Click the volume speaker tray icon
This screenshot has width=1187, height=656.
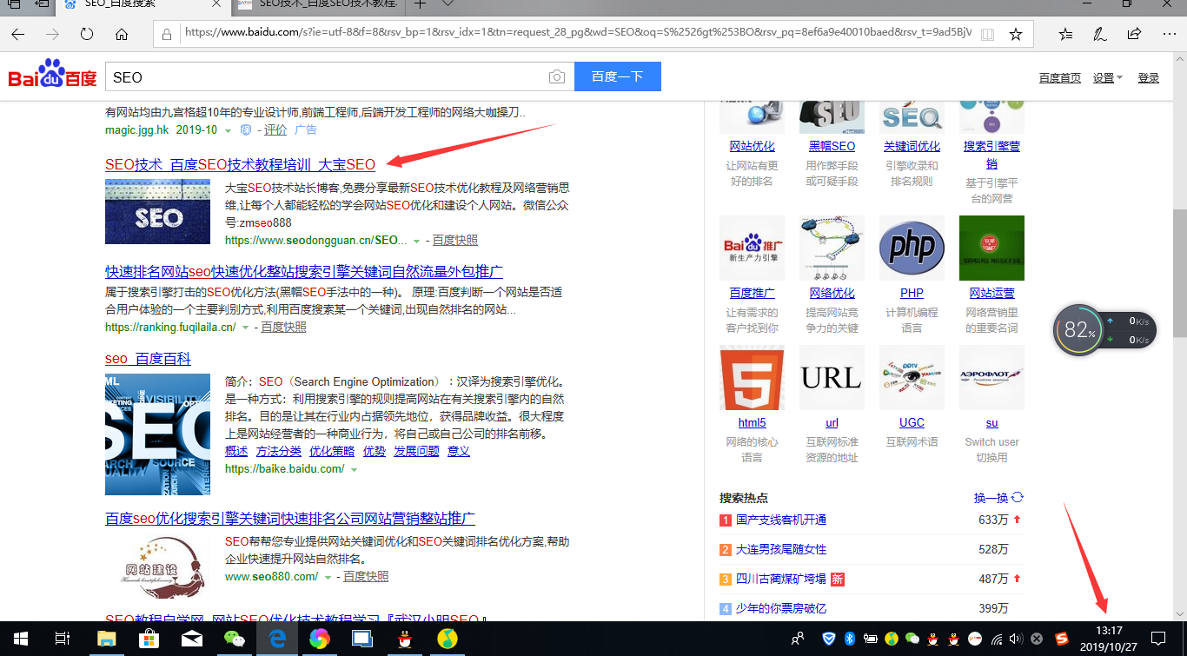pos(1016,639)
